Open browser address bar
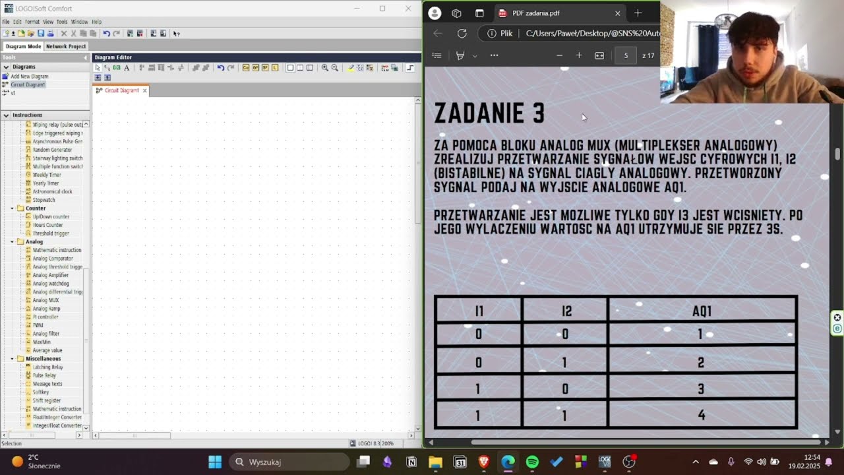This screenshot has height=475, width=844. [x=570, y=33]
